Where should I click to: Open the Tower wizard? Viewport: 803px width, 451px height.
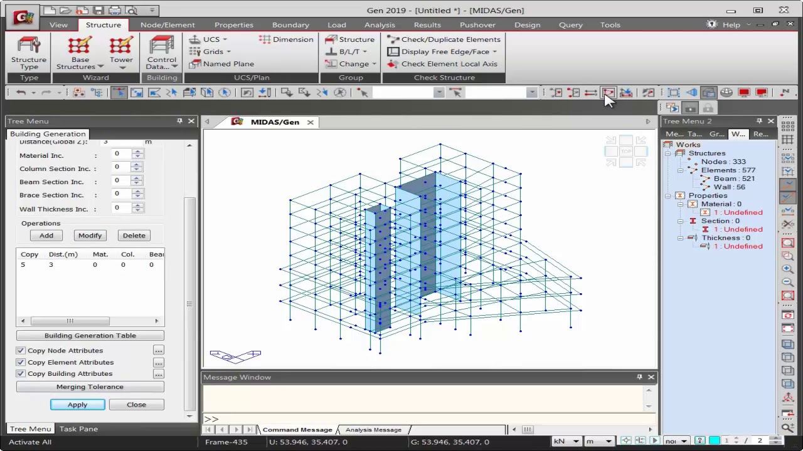click(x=121, y=53)
